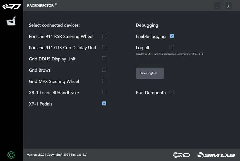Uncheck the XP-1 Pedals checkbox

[x=104, y=103]
